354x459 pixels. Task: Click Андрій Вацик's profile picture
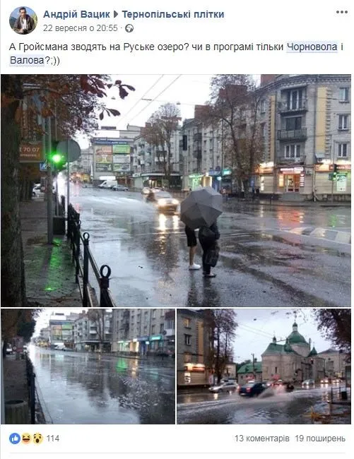click(x=23, y=20)
